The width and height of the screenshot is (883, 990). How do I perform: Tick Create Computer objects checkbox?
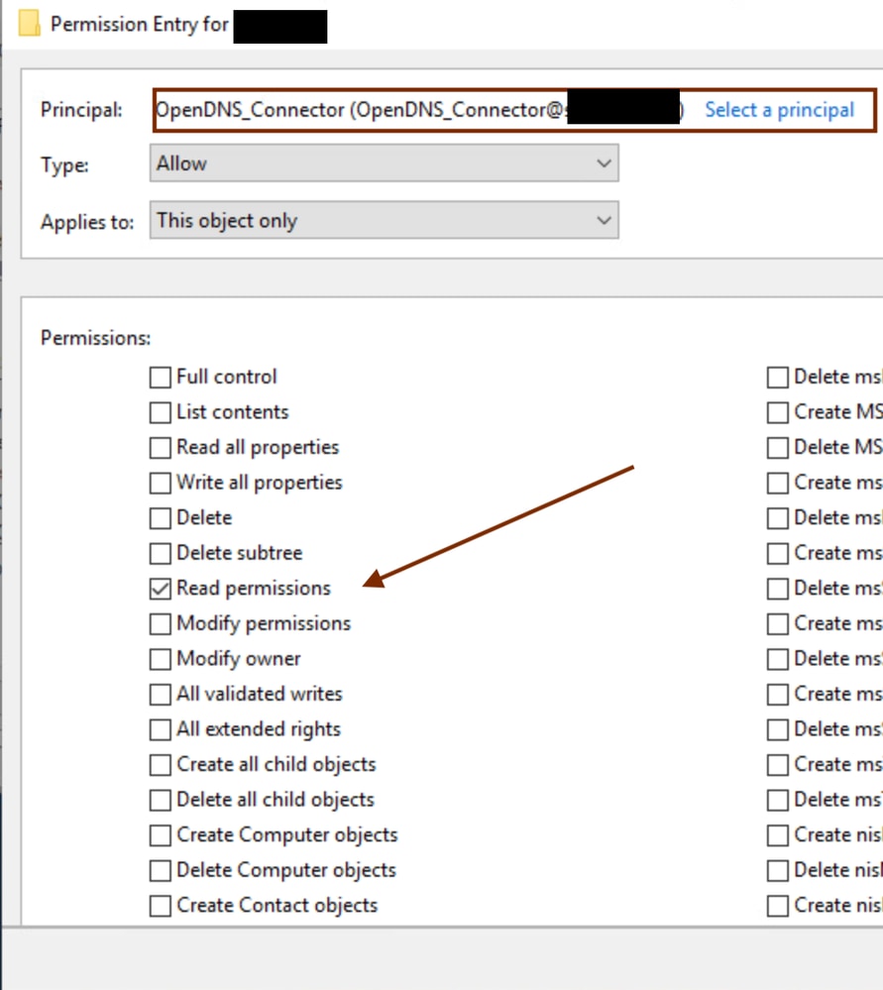(x=161, y=835)
